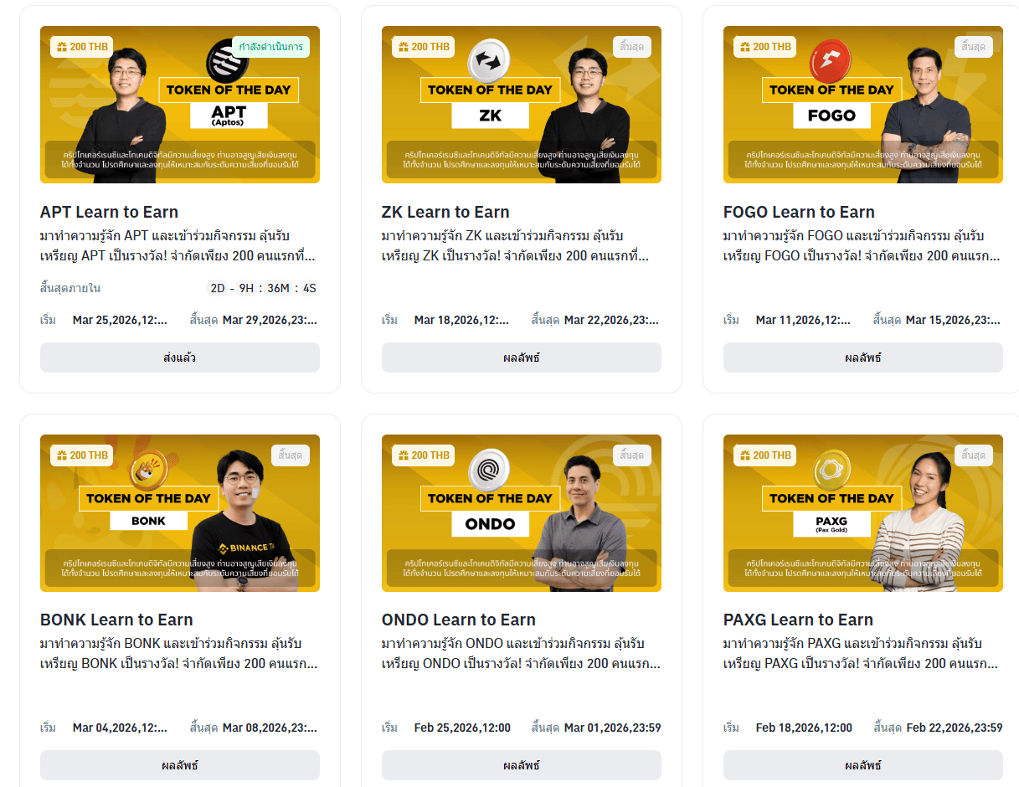
Task: Click the 'ONDO Learn to Earn' title
Action: [459, 620]
